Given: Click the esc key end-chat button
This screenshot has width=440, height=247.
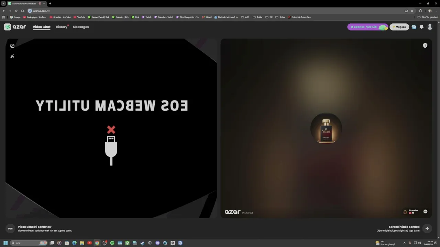Looking at the screenshot, I should pyautogui.click(x=10, y=228).
